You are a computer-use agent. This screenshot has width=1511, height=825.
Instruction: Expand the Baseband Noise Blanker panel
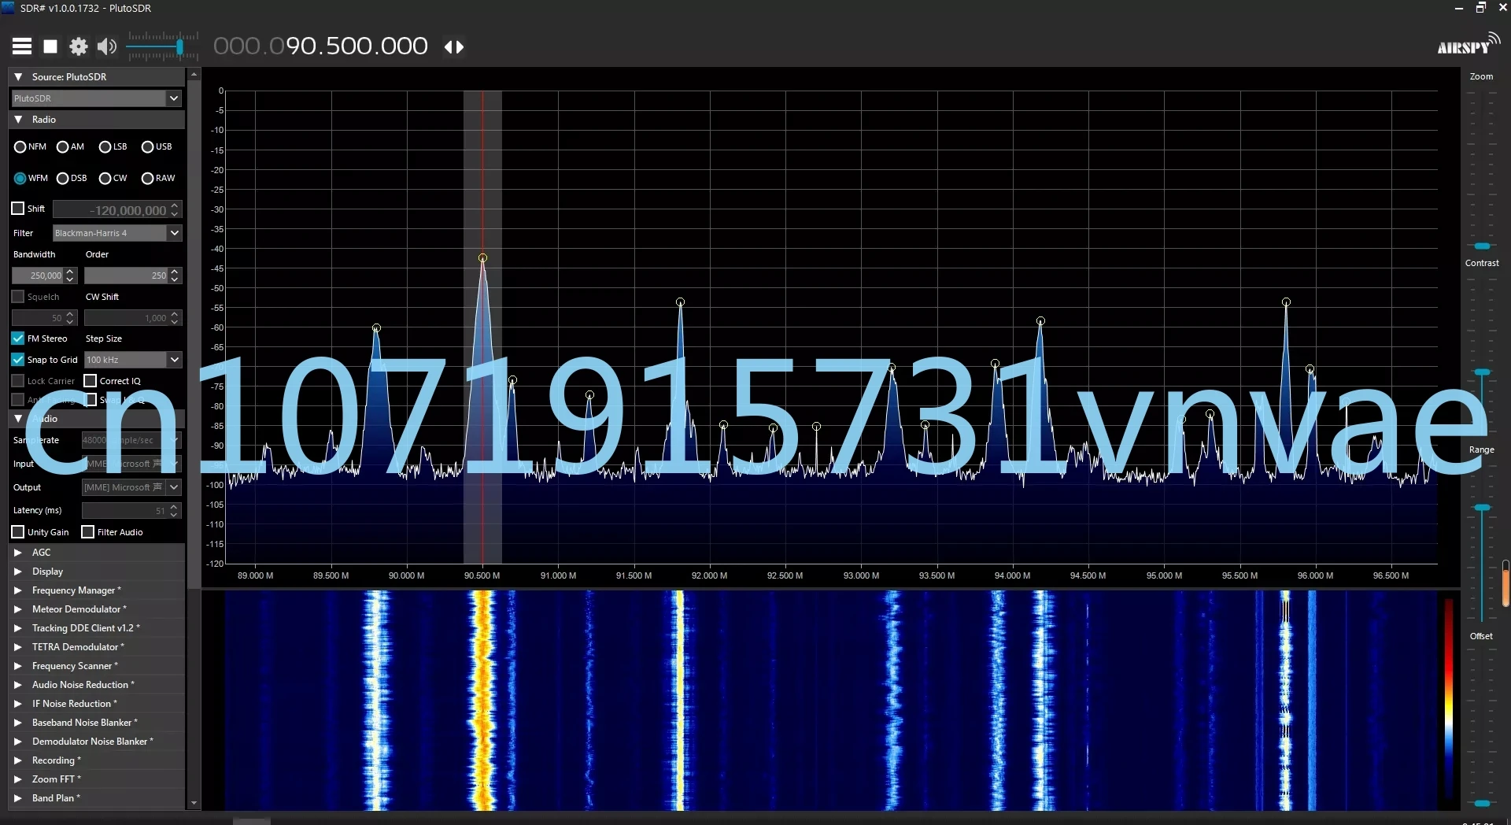pos(18,723)
